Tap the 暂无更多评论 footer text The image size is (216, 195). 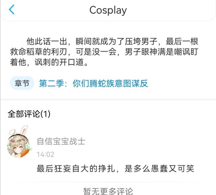(x=108, y=191)
